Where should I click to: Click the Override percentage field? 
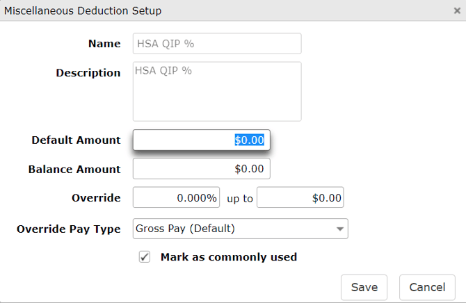point(176,198)
